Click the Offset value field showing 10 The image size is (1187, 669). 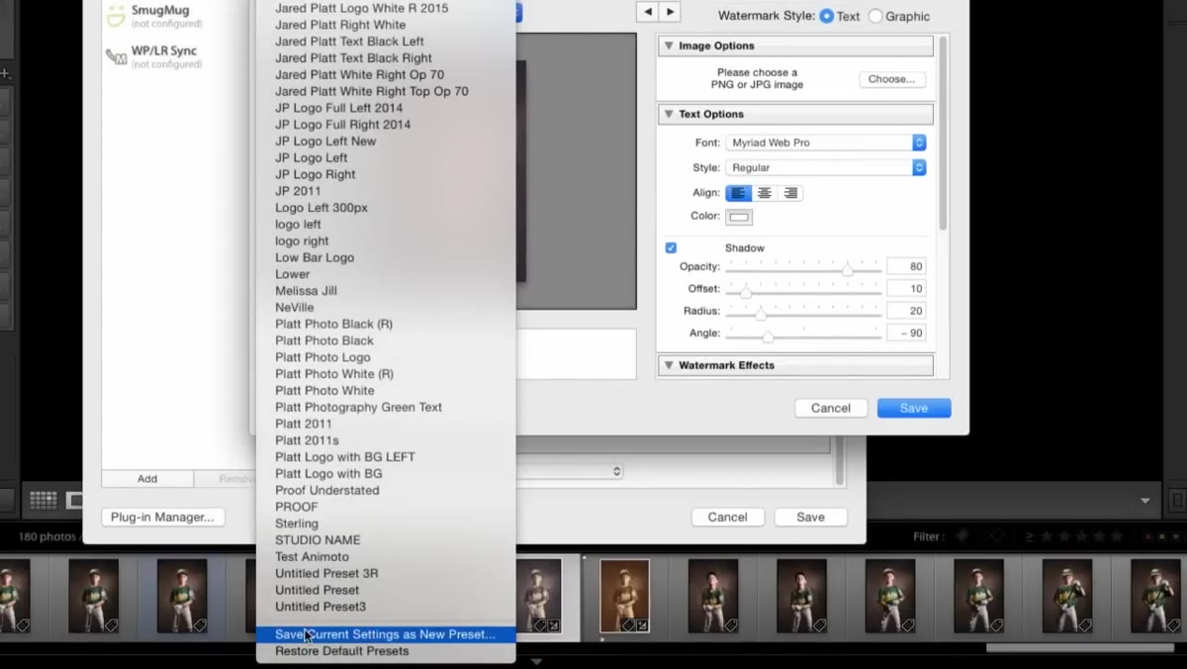tap(906, 289)
